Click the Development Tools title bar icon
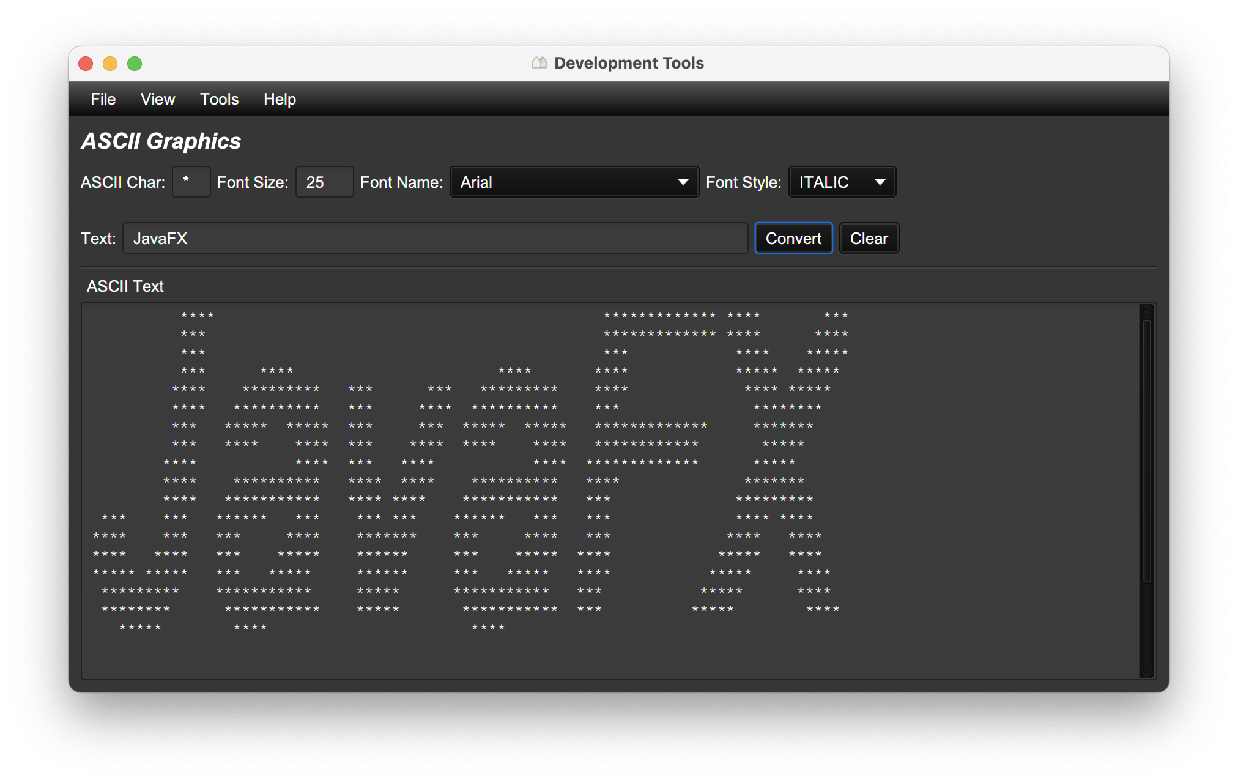The height and width of the screenshot is (783, 1238). click(539, 63)
